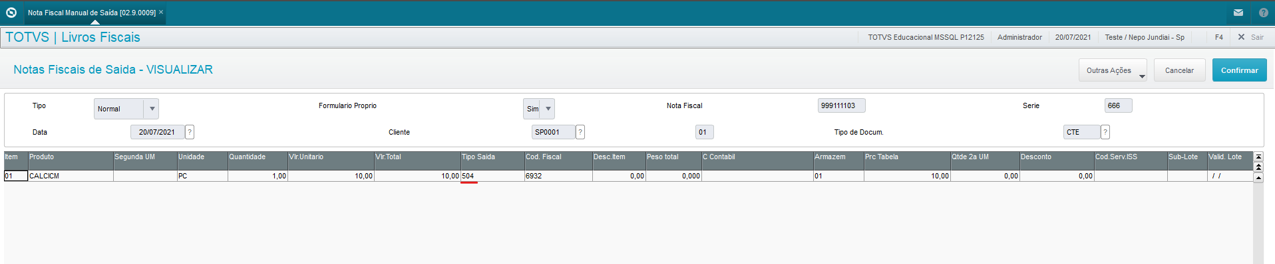This screenshot has width=1275, height=264.
Task: Click the Cancelar button
Action: (1179, 70)
